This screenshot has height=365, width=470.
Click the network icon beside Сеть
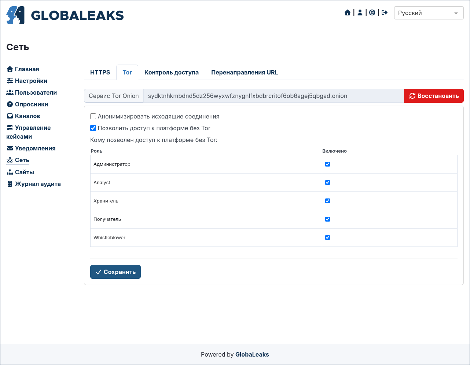click(x=10, y=160)
